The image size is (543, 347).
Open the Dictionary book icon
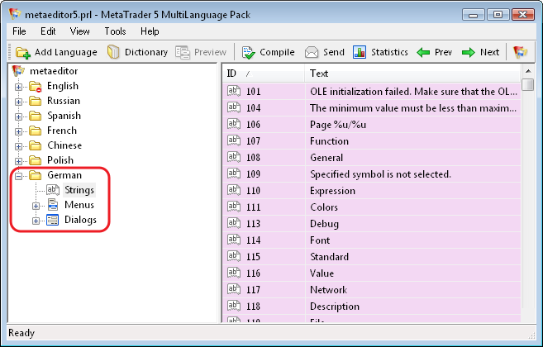point(113,52)
